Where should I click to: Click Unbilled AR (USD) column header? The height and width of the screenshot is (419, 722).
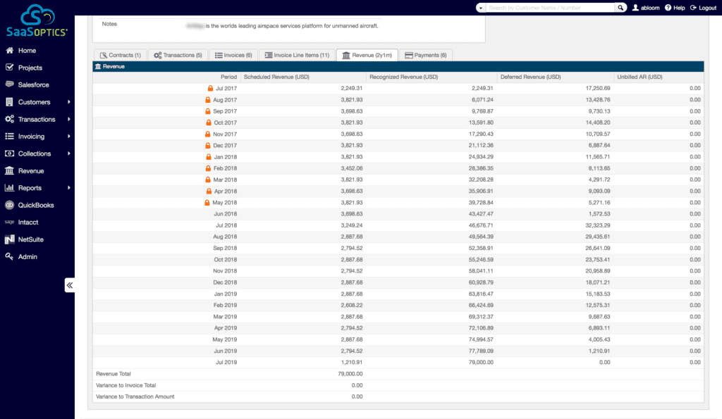[x=640, y=77]
